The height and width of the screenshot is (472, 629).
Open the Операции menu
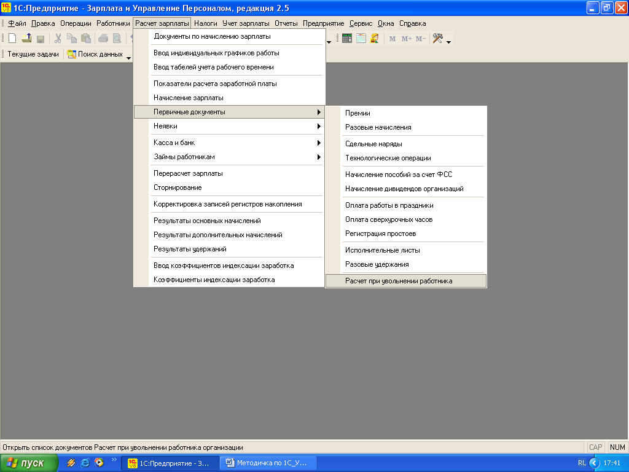click(x=76, y=23)
